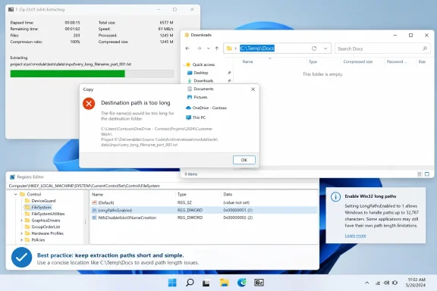
Task: Sort by Password column header
Action: pos(396,61)
